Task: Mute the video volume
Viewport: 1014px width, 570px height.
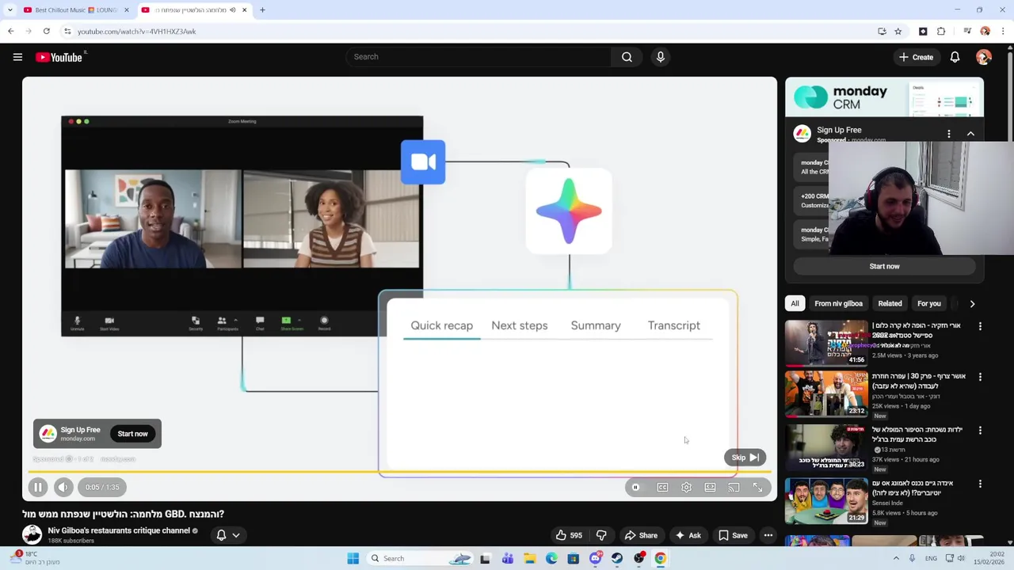Action: pos(64,488)
